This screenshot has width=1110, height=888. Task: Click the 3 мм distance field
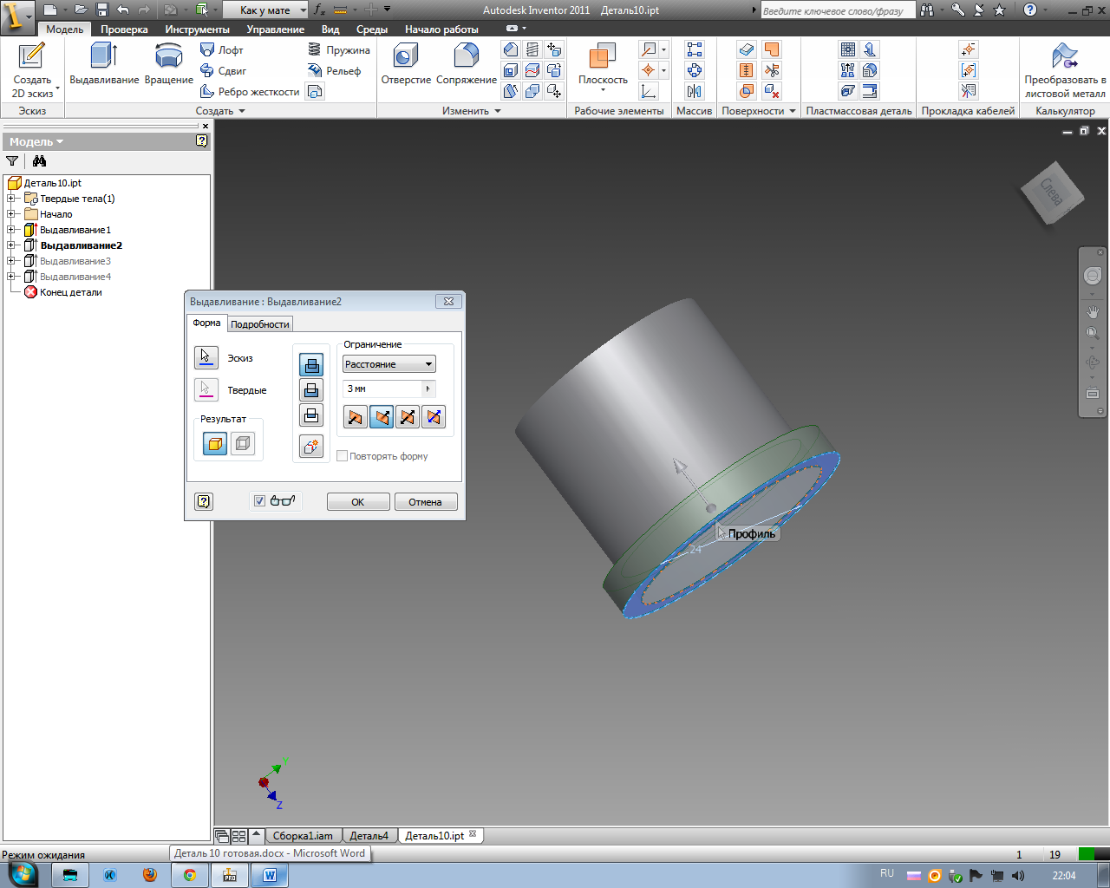[x=382, y=388]
